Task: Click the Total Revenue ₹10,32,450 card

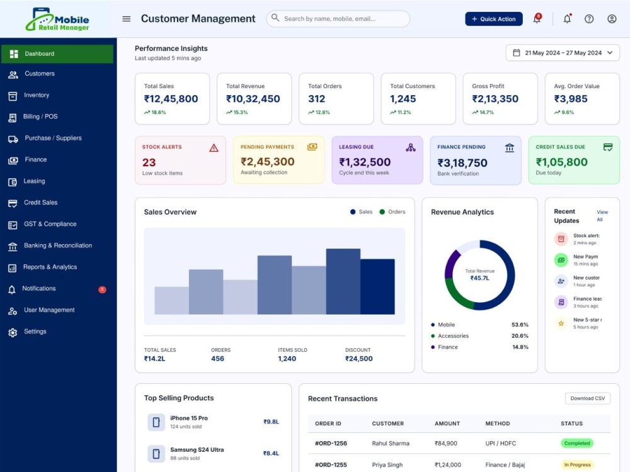Action: (x=254, y=99)
